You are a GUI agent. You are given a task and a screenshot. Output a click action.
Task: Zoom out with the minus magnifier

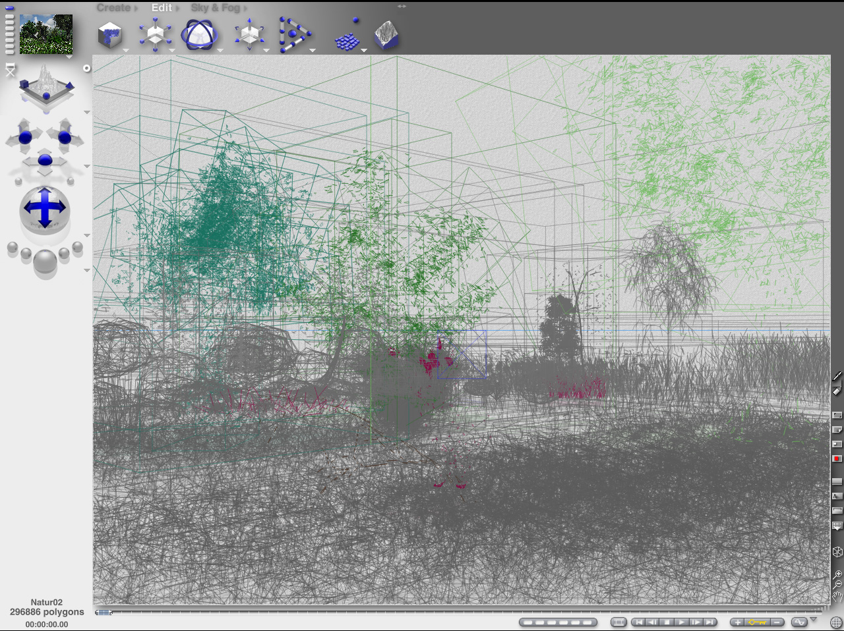click(x=837, y=585)
